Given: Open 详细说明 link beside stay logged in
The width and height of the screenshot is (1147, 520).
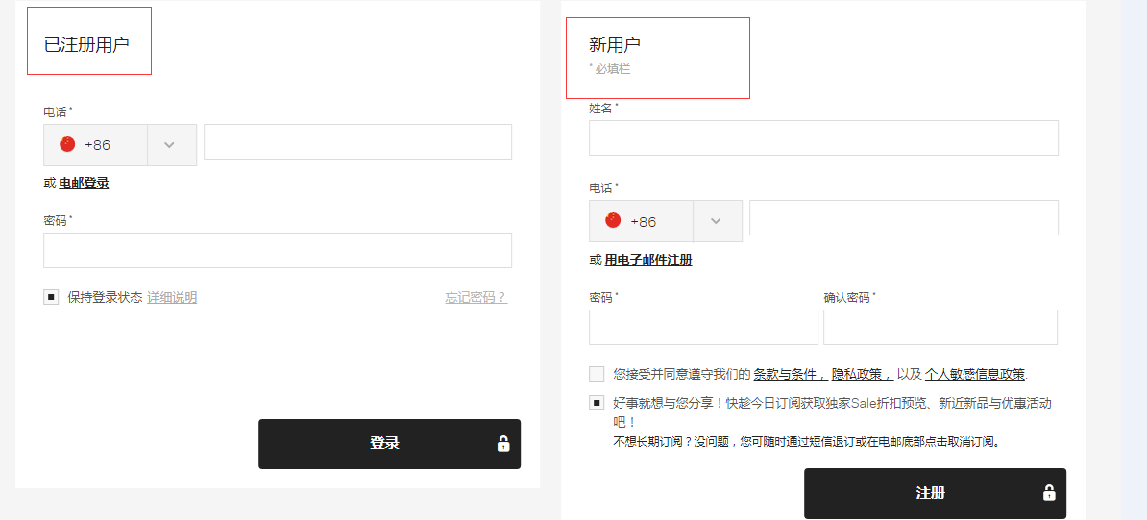Looking at the screenshot, I should [x=172, y=298].
